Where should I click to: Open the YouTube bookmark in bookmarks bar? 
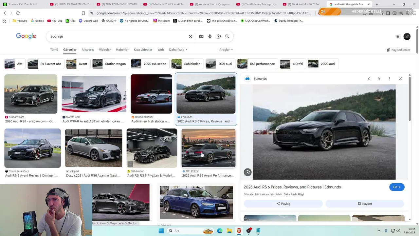click(55, 21)
